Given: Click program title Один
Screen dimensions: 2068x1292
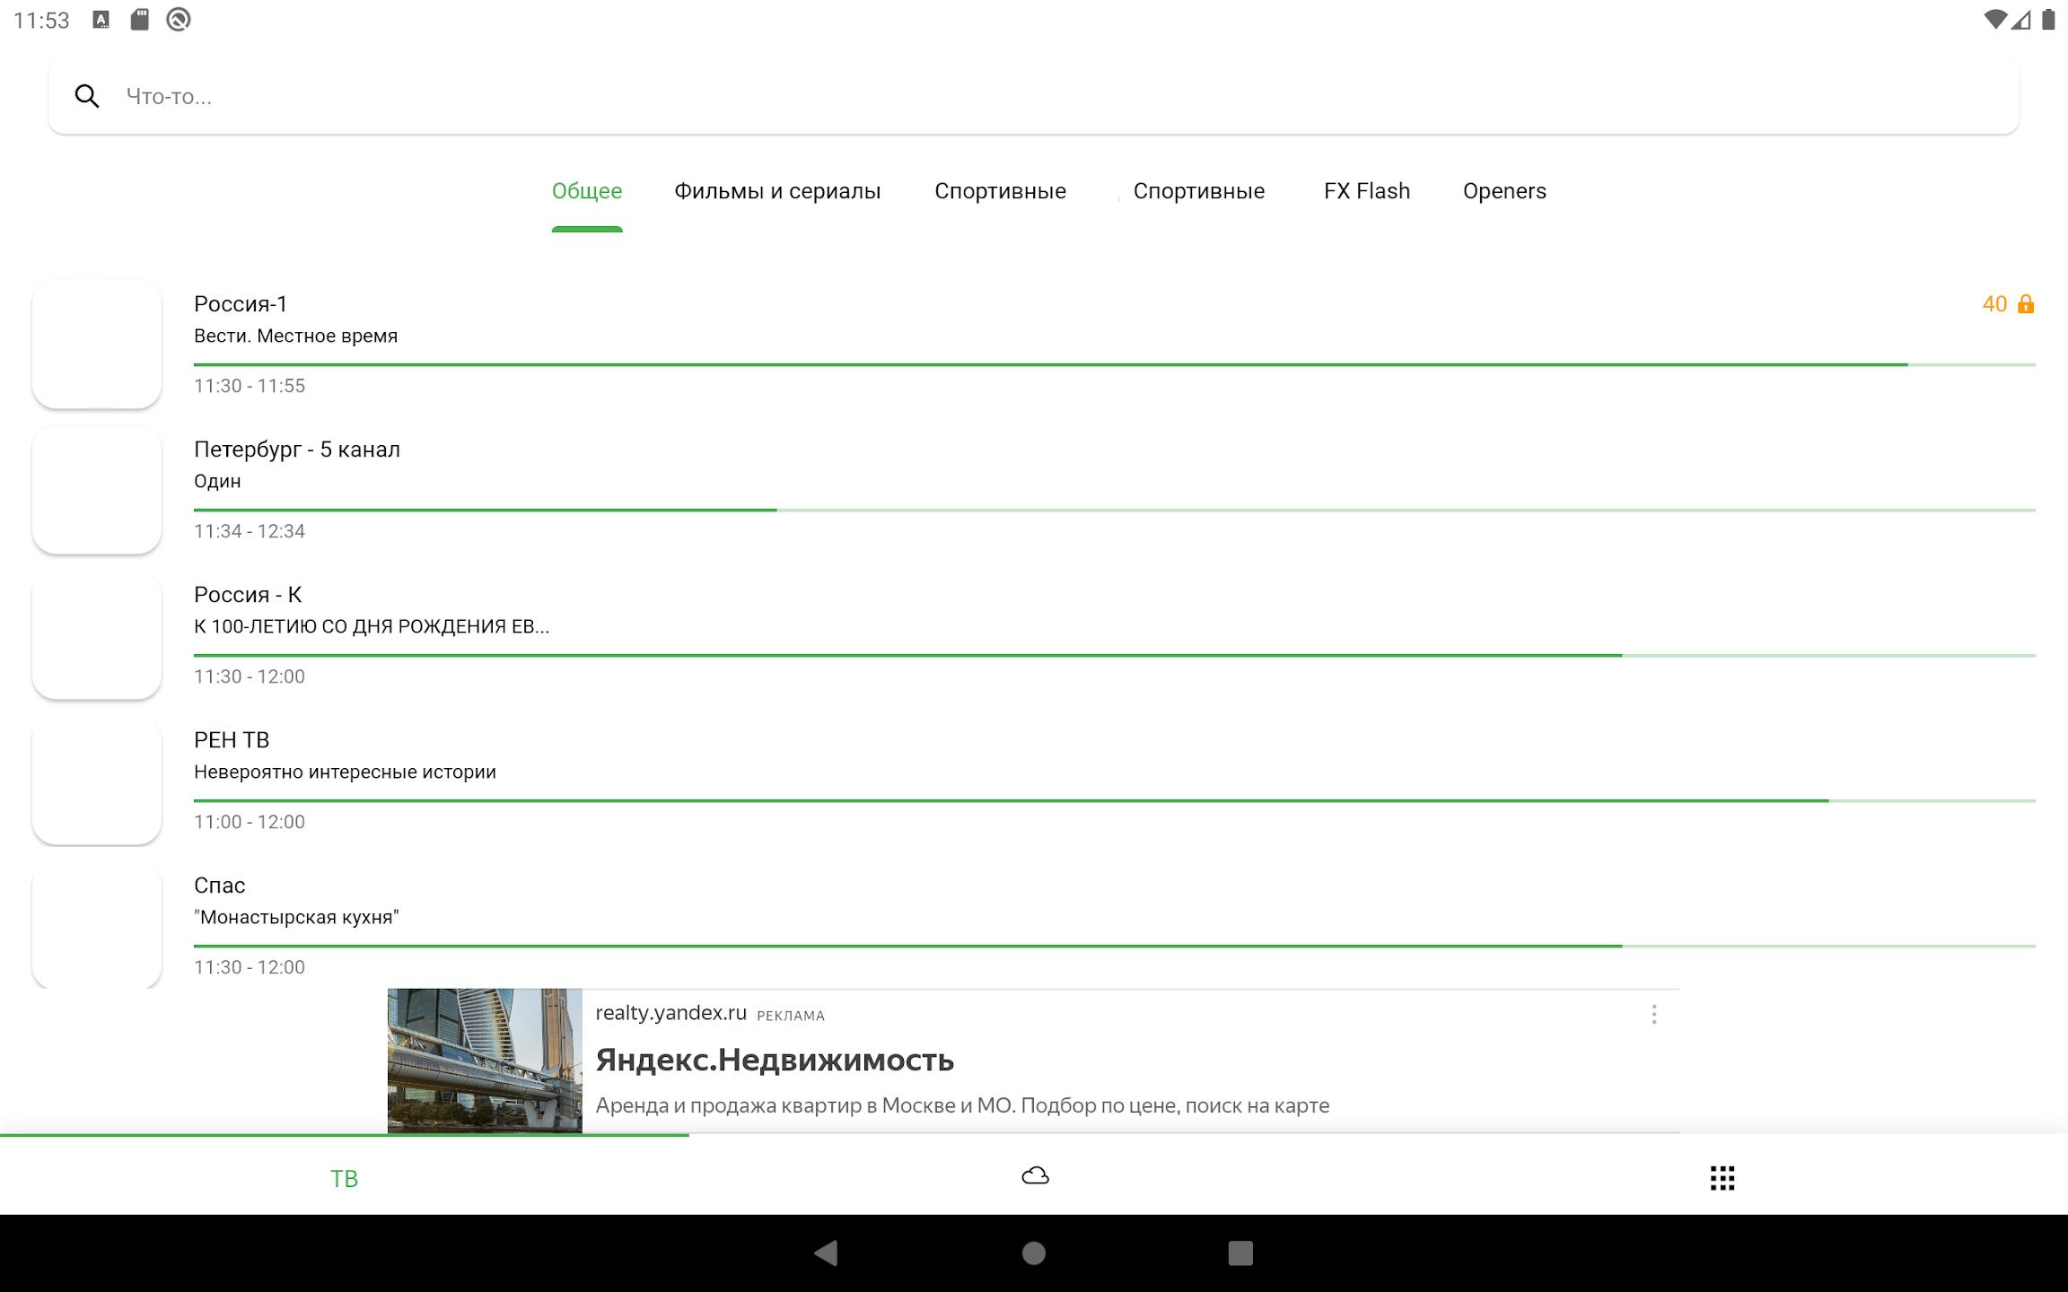Looking at the screenshot, I should pos(217,481).
